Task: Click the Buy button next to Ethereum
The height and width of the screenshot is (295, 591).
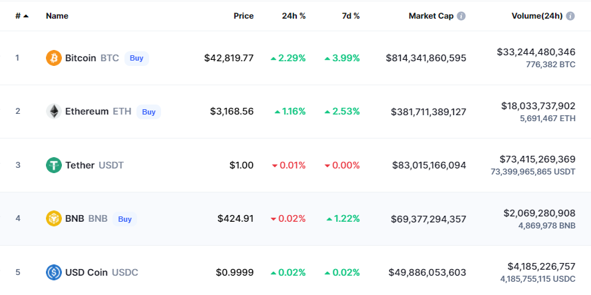Action: pos(148,112)
